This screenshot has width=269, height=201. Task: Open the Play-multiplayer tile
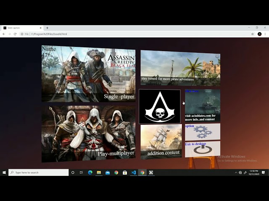coord(88,134)
